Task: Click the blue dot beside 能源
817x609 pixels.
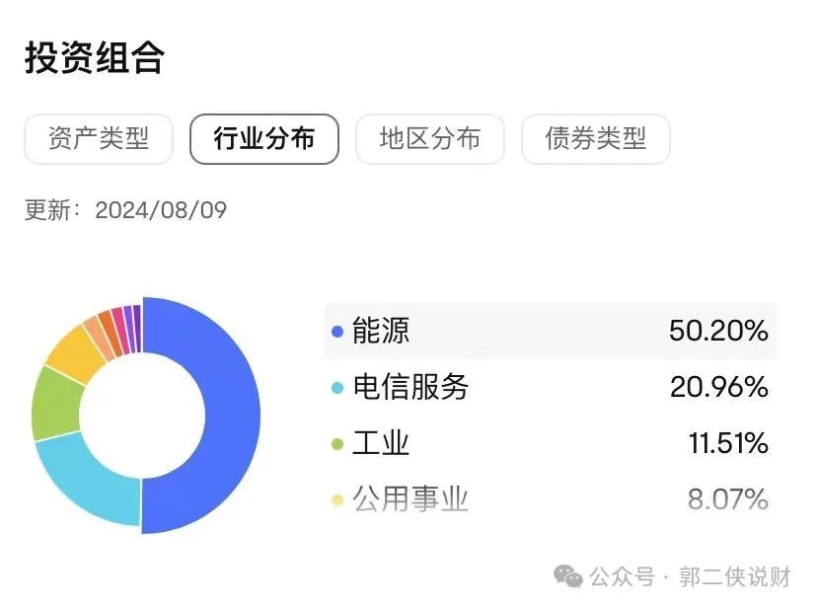Action: [337, 331]
